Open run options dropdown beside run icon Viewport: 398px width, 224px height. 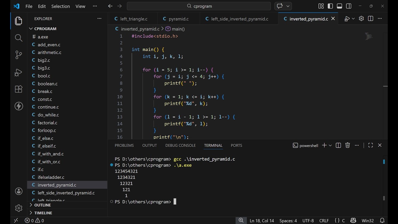pos(353,19)
